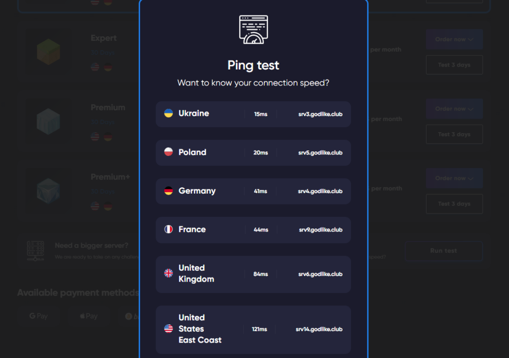Click the Premium+ plan cube icon
The height and width of the screenshot is (358, 509).
click(48, 191)
